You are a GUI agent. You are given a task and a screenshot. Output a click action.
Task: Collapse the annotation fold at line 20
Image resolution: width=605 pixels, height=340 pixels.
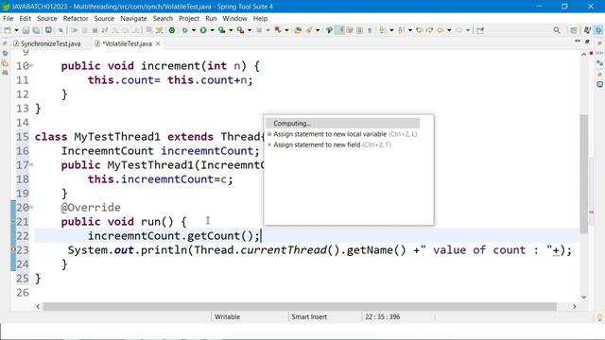[31, 208]
